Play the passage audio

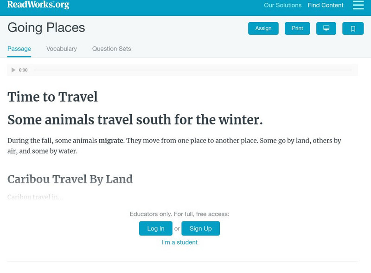coord(13,70)
